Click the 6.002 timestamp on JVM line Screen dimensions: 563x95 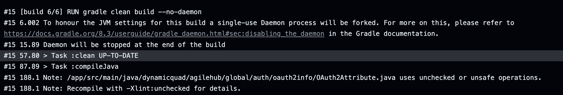click(x=29, y=23)
